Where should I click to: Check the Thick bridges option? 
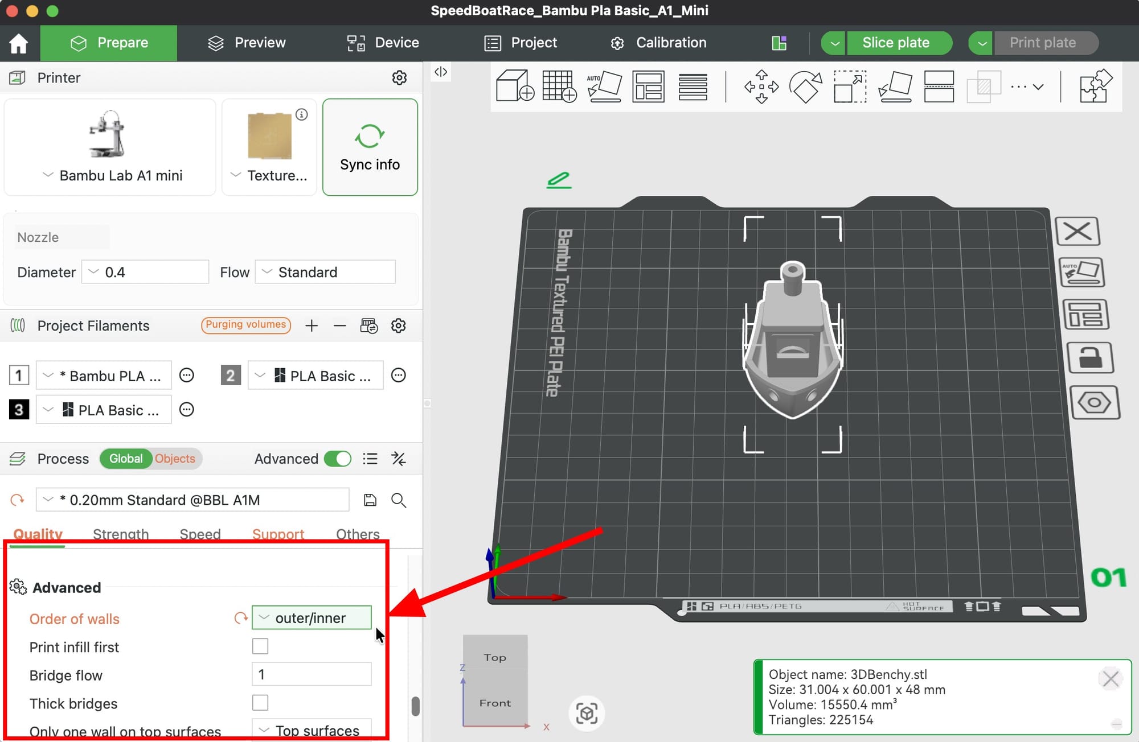point(260,703)
